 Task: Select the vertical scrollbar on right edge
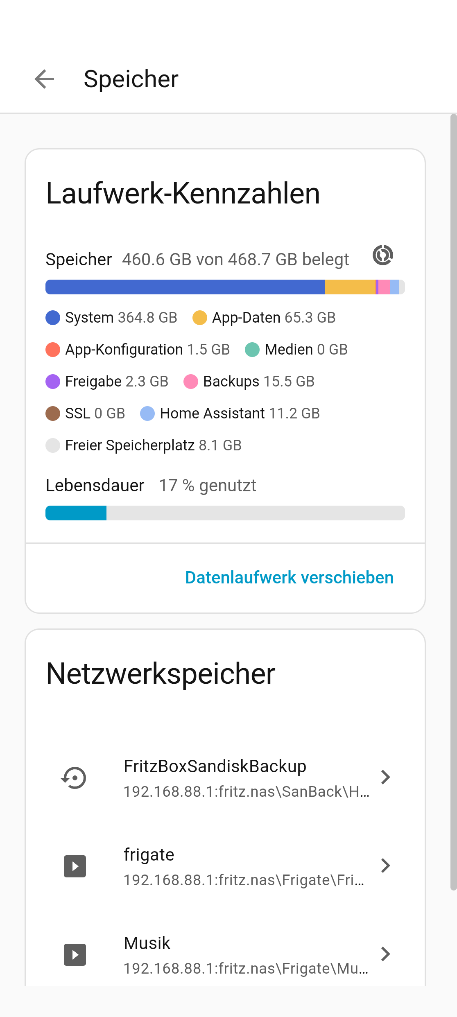tap(453, 502)
